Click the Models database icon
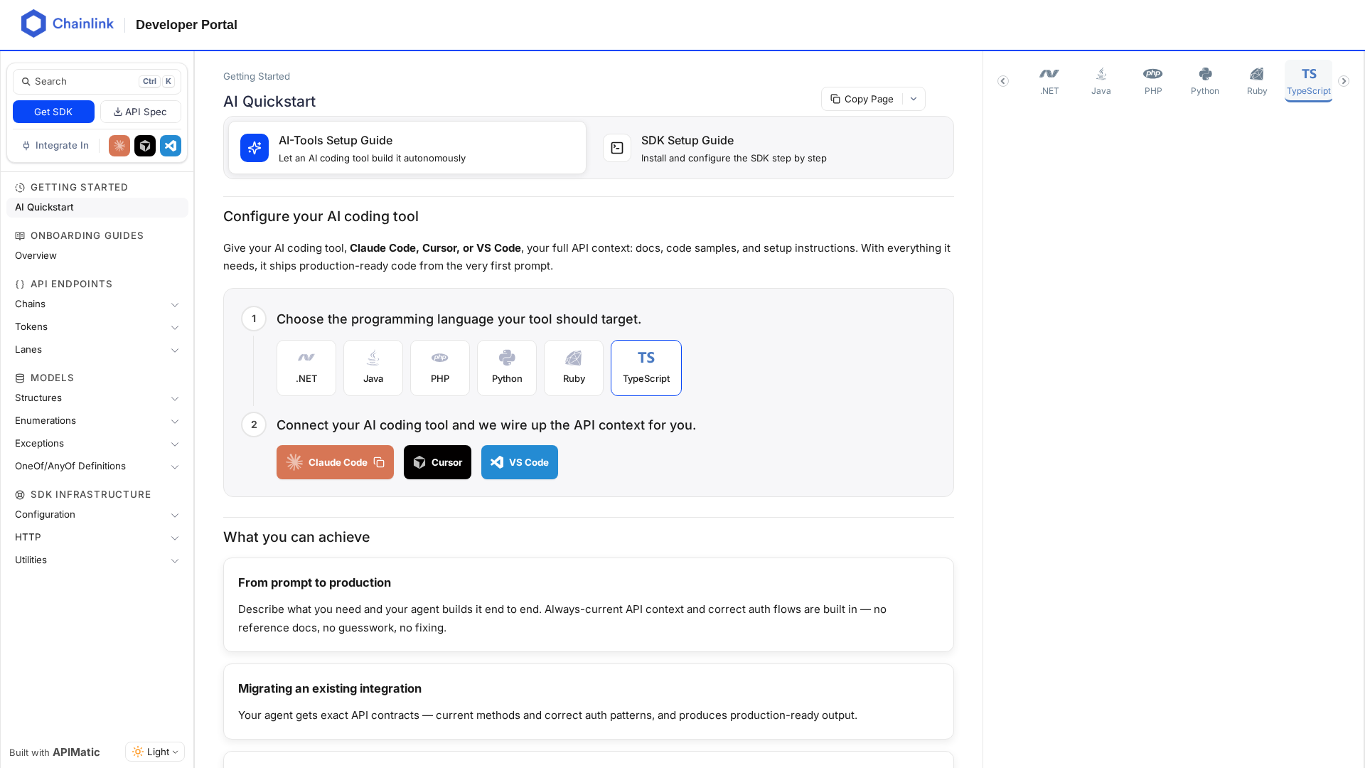The height and width of the screenshot is (768, 1365). point(20,378)
